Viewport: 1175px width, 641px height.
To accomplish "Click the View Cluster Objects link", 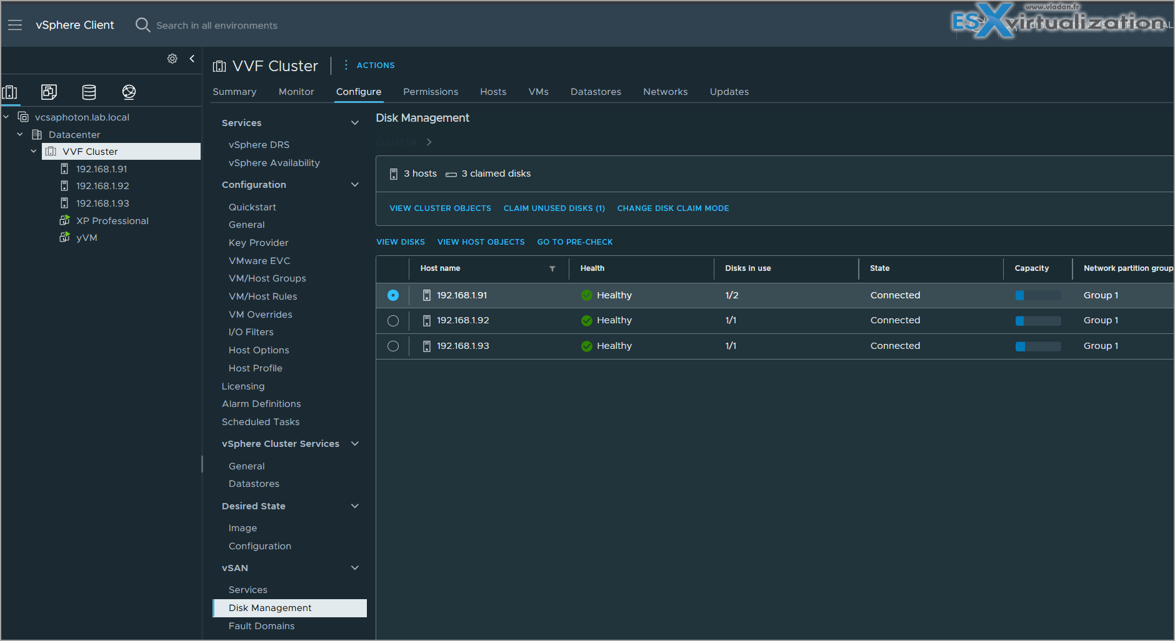I will [x=440, y=208].
